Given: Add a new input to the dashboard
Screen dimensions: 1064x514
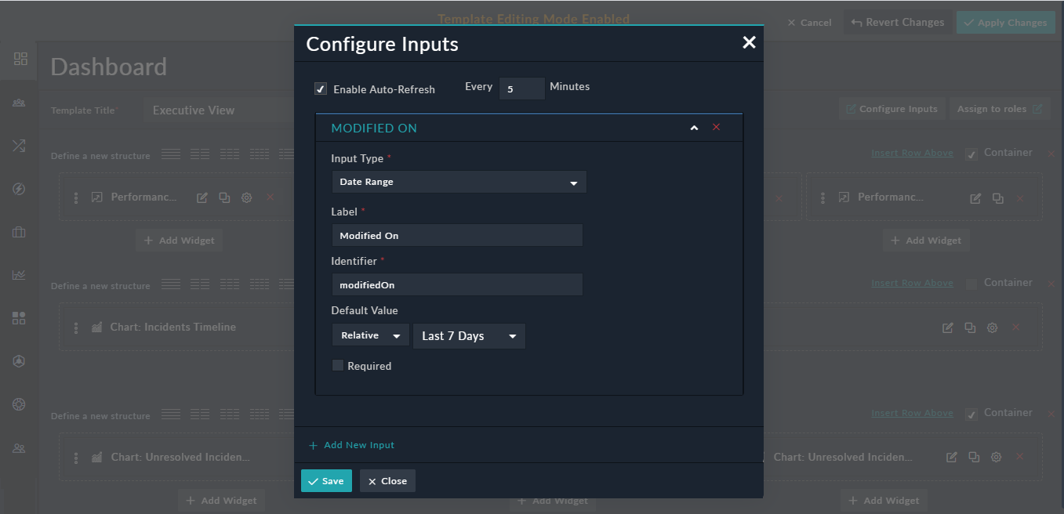Looking at the screenshot, I should [x=350, y=444].
